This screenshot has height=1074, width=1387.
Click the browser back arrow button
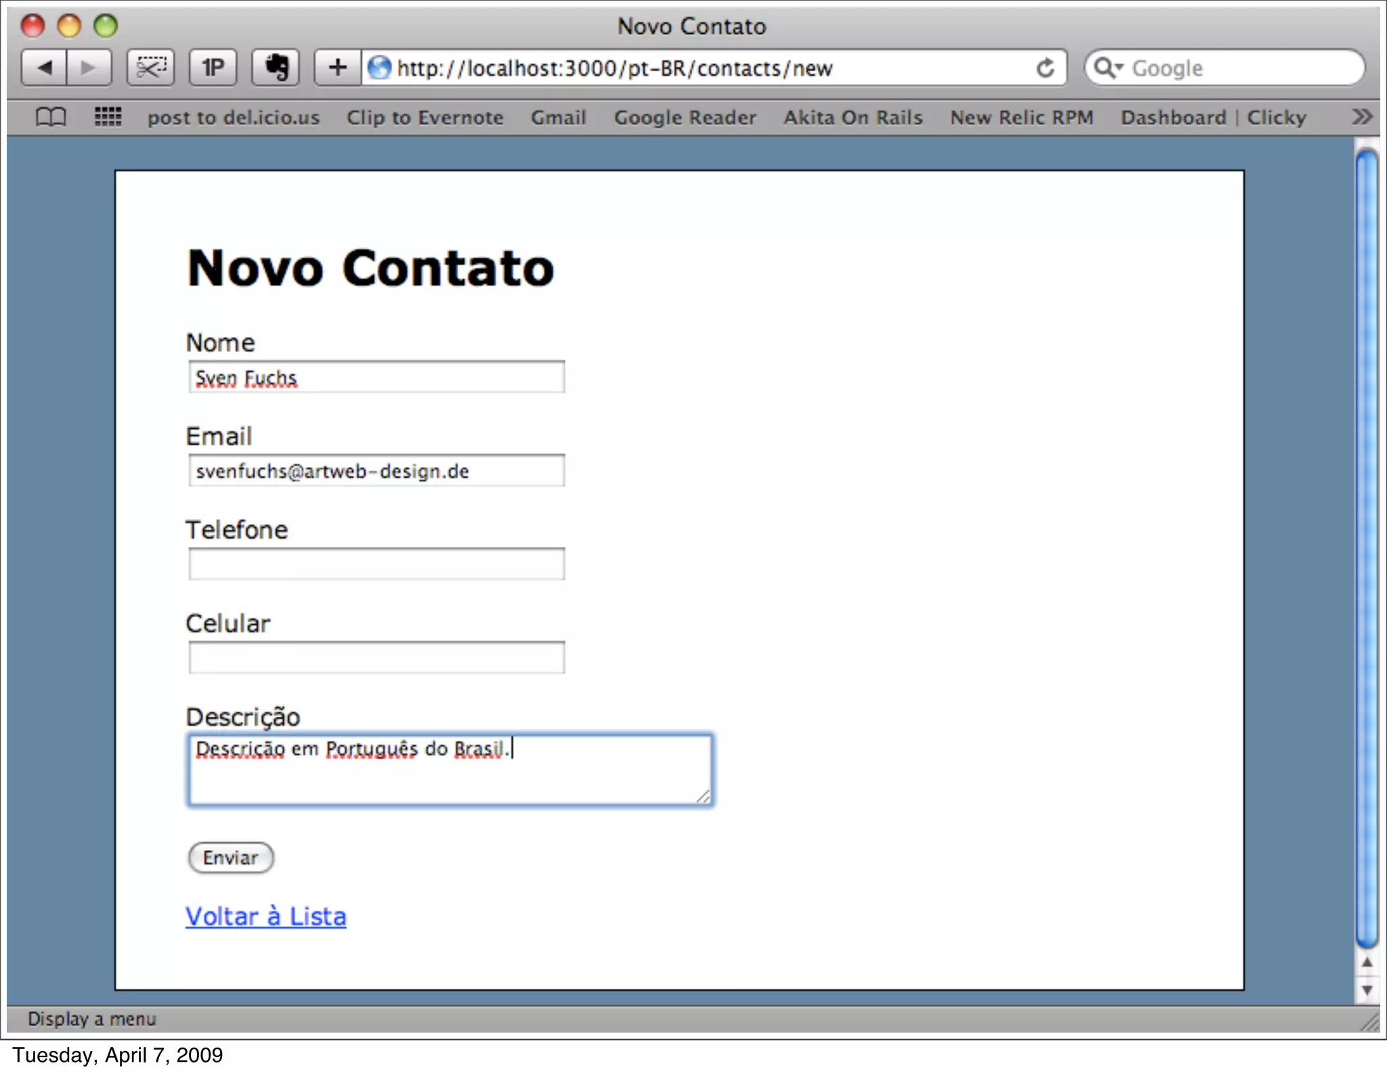44,68
